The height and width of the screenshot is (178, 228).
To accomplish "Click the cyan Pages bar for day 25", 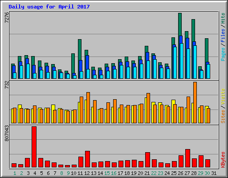I will [175, 63].
